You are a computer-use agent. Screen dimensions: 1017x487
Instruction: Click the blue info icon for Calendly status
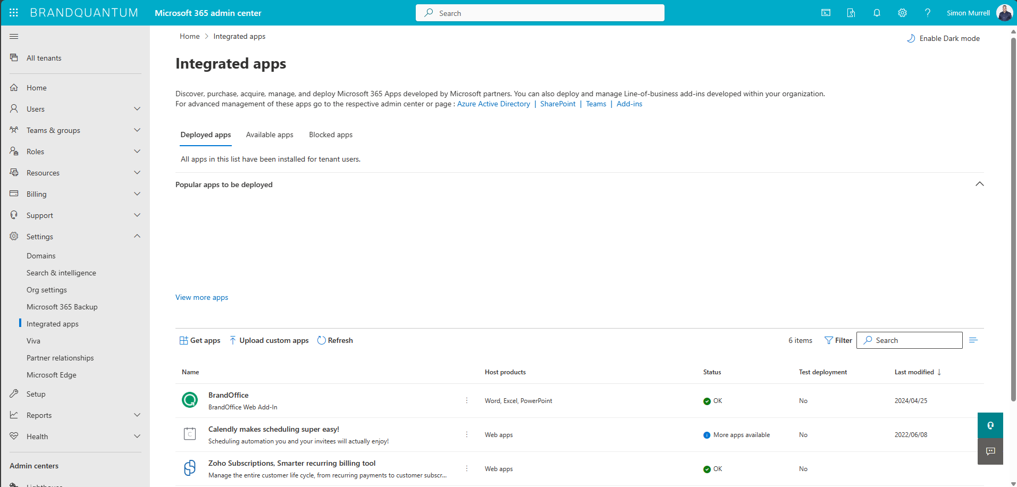tap(707, 435)
